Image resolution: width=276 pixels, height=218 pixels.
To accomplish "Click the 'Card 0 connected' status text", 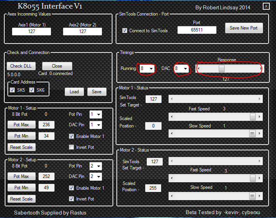I will (55, 73).
